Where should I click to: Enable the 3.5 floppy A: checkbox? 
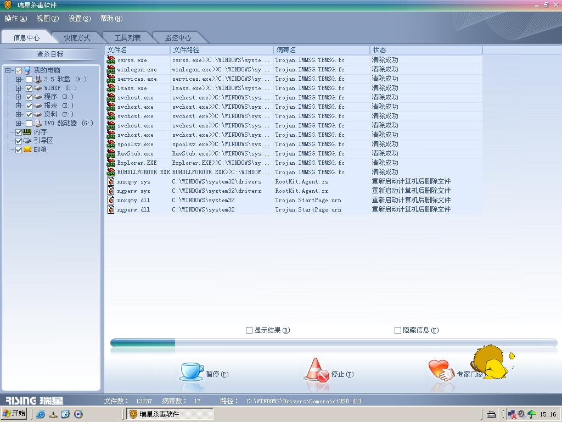(29, 79)
